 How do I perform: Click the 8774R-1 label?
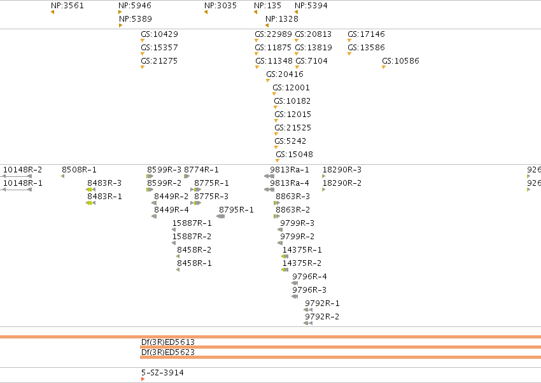point(202,170)
